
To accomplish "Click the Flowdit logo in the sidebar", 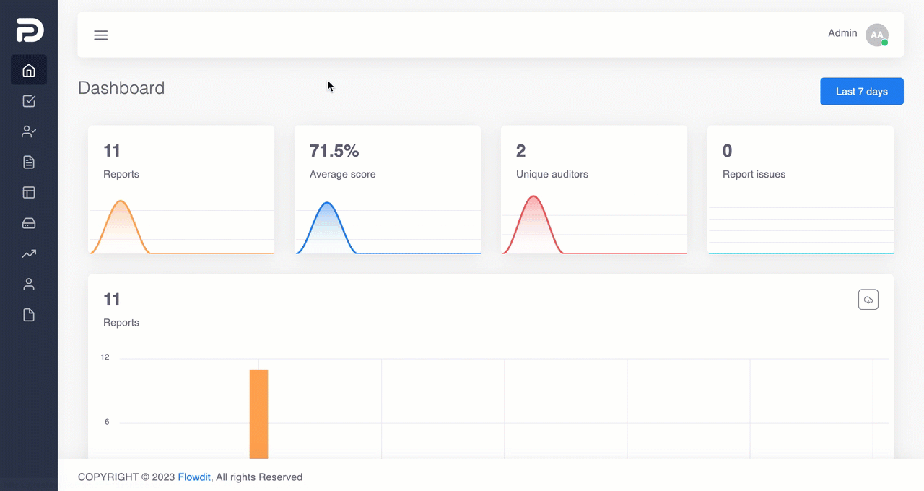I will tap(30, 30).
